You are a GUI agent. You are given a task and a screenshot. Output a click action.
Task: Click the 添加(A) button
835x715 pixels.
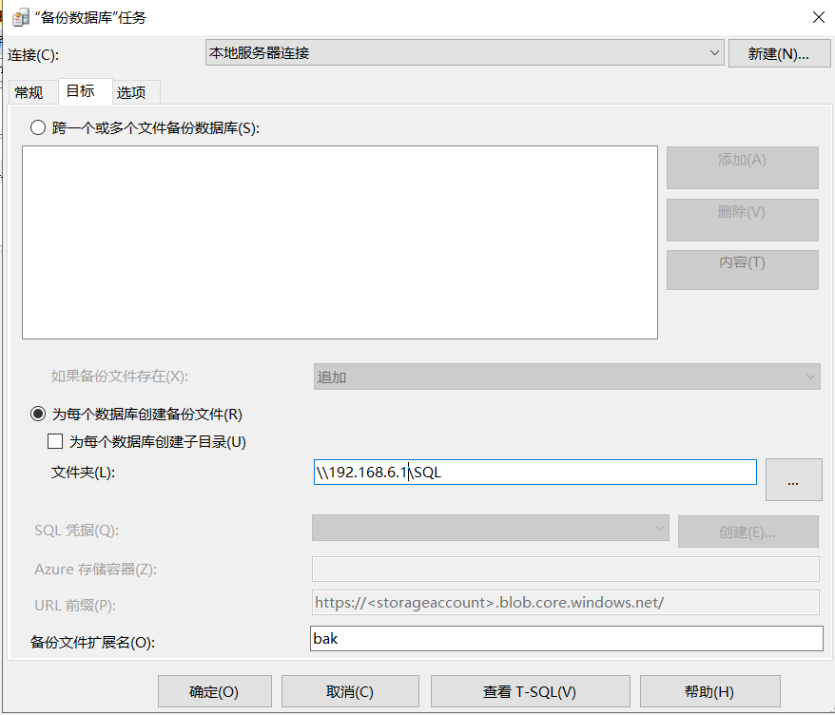(x=742, y=167)
